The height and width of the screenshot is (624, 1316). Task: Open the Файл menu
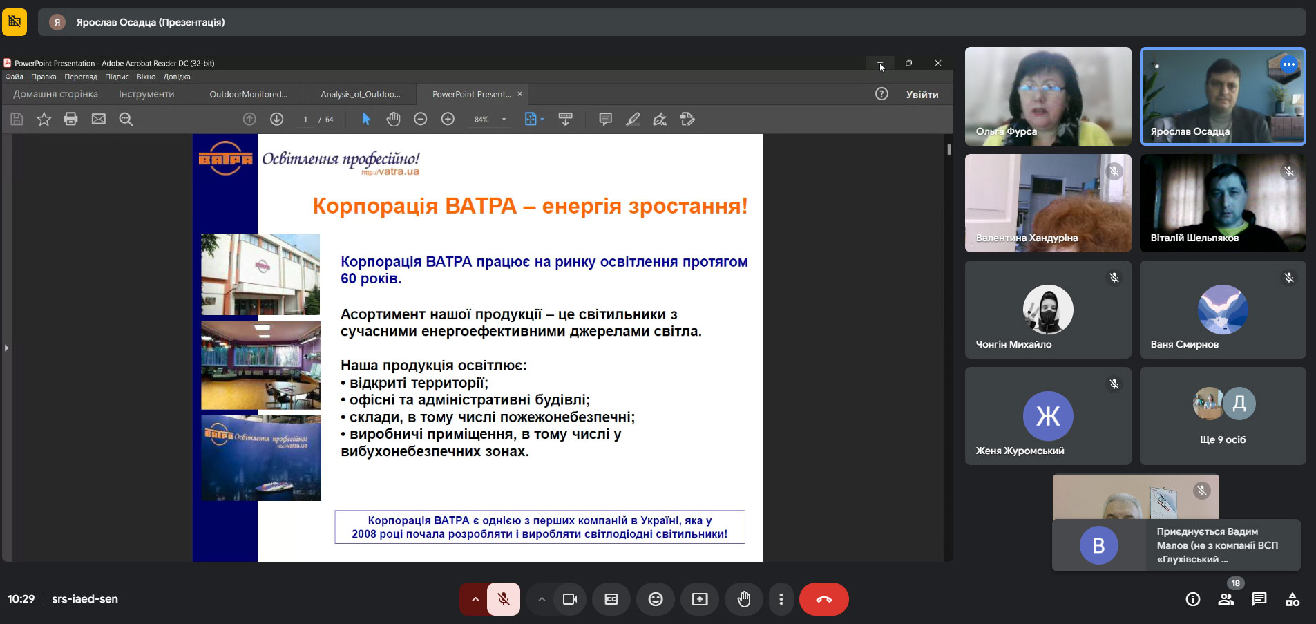[14, 77]
